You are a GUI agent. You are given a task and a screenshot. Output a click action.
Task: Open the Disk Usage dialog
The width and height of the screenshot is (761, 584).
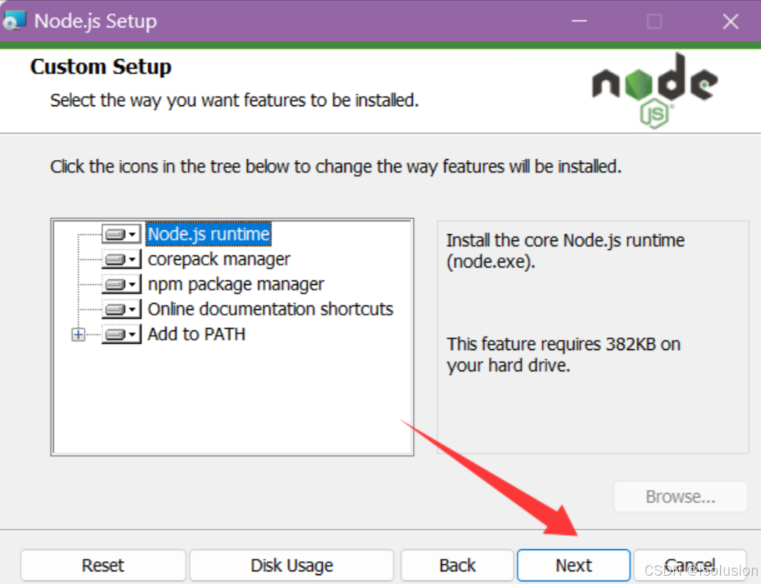tap(292, 565)
